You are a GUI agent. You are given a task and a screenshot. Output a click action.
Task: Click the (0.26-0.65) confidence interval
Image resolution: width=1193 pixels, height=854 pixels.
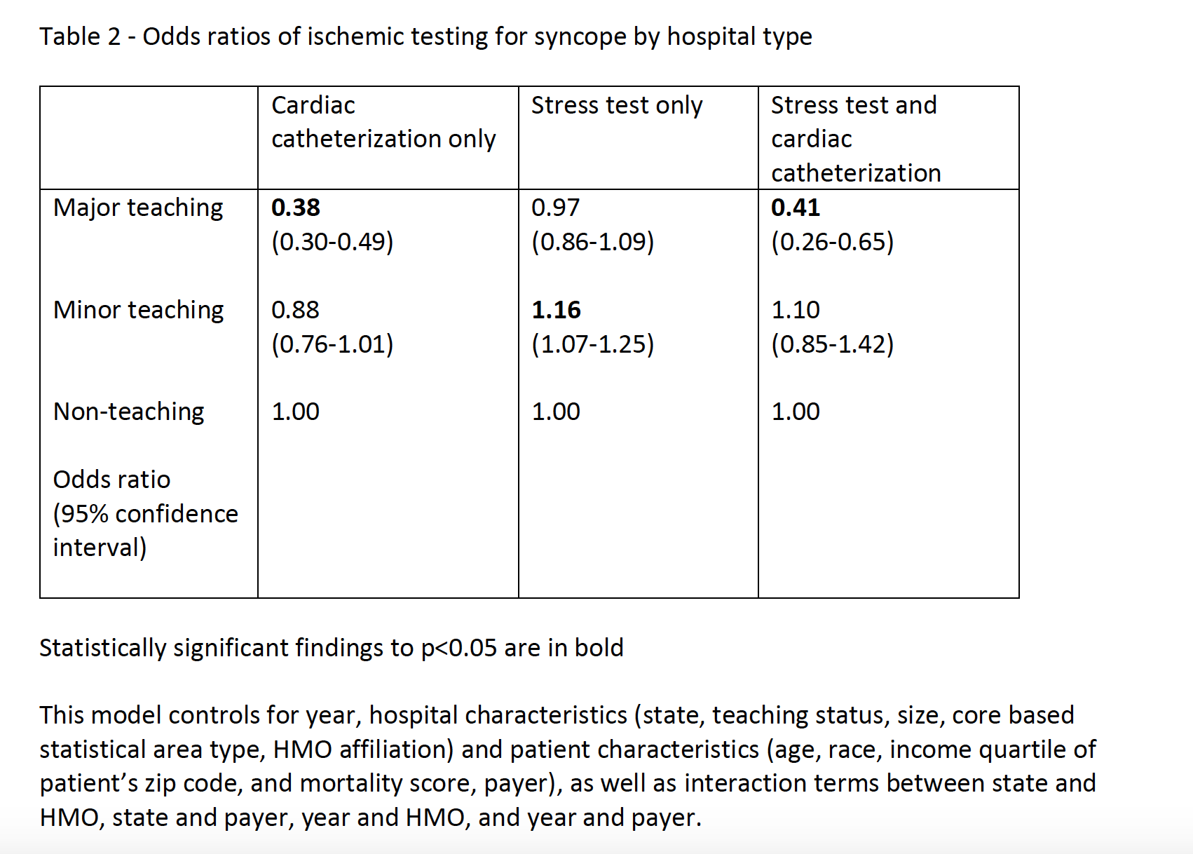coord(833,242)
